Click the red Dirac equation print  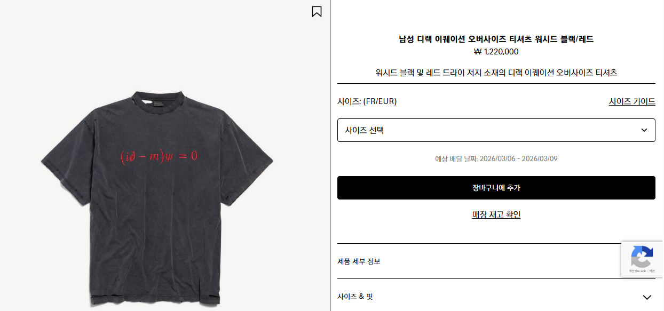coord(159,156)
